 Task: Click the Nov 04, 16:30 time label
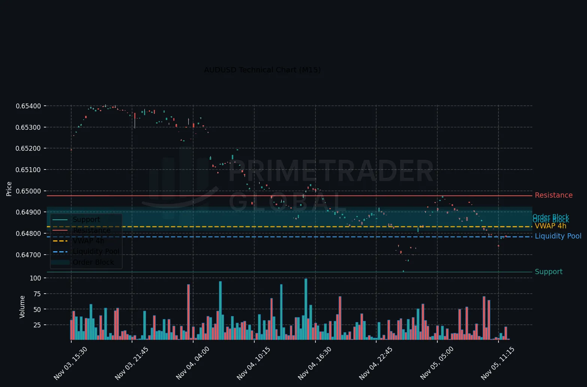(x=315, y=363)
